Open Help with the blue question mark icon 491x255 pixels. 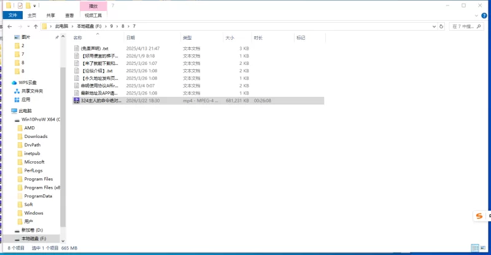[x=484, y=15]
